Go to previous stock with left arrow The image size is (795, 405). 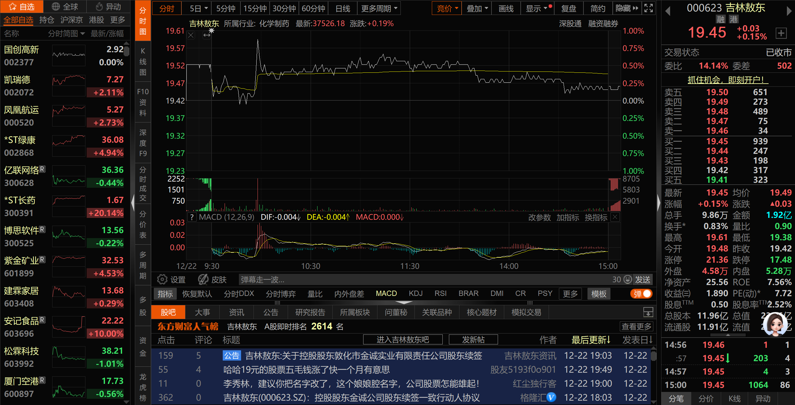[668, 12]
